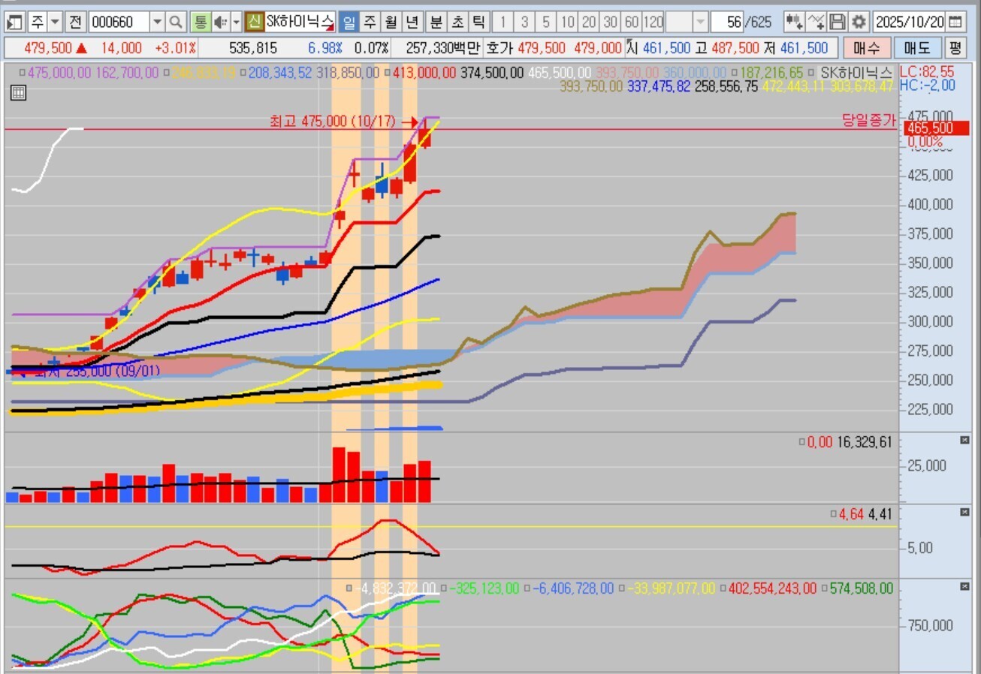
Task: Close the volume indicator panel
Action: click(964, 441)
